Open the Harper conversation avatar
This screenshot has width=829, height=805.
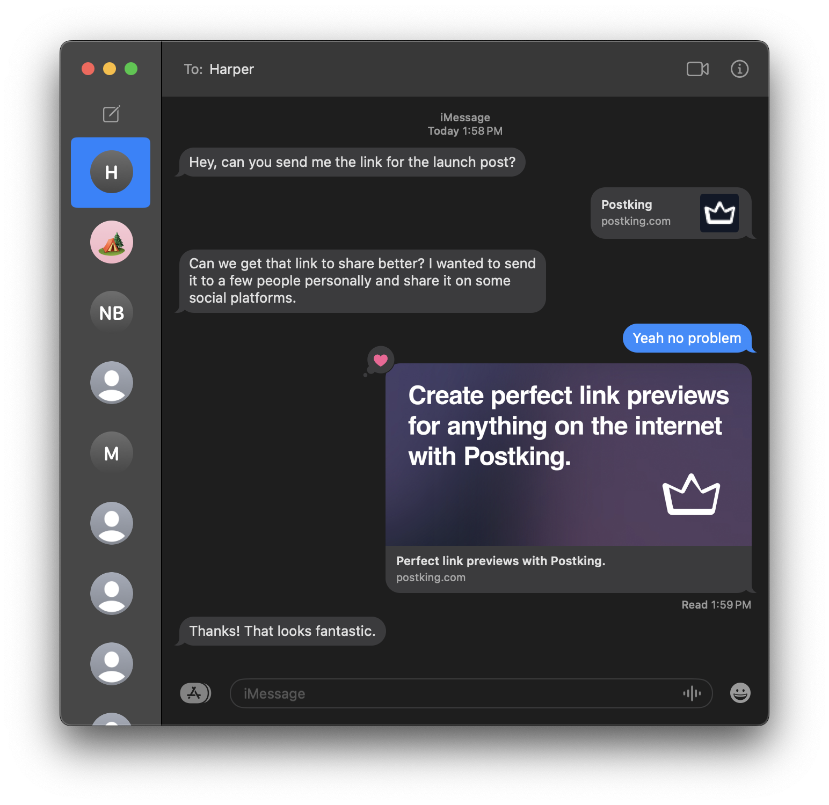(x=110, y=172)
